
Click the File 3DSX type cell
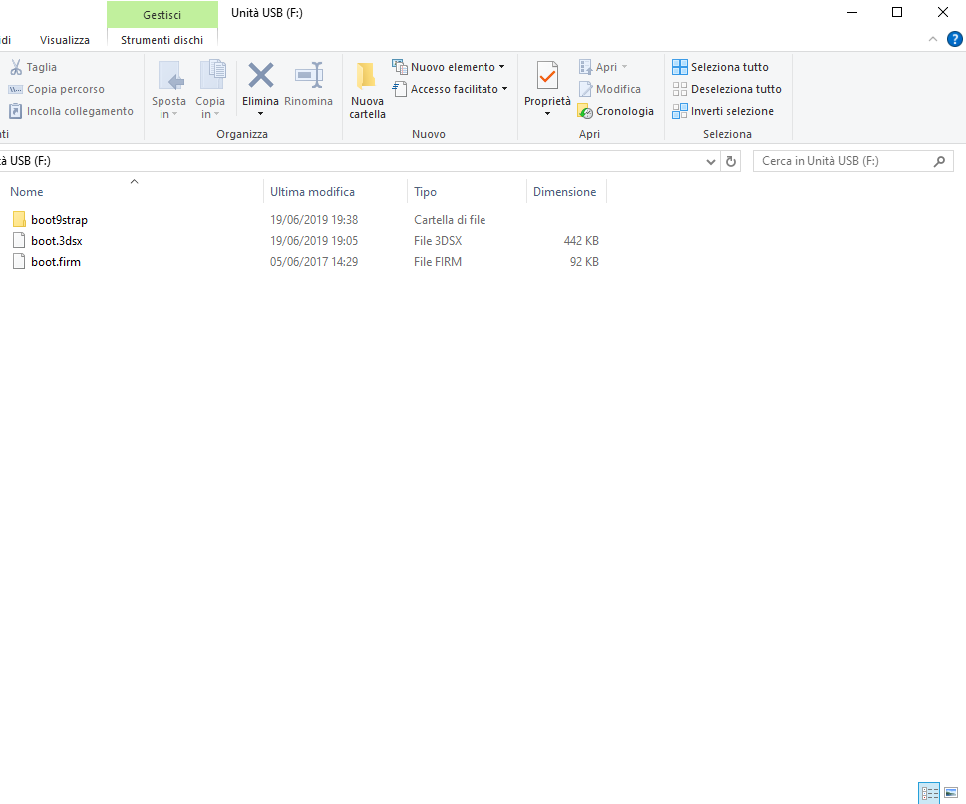[438, 241]
